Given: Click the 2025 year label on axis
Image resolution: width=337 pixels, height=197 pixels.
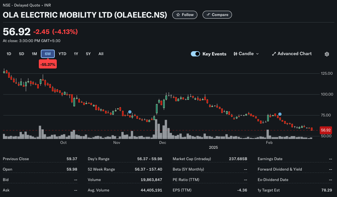Looking at the screenshot, I should pos(213,148).
